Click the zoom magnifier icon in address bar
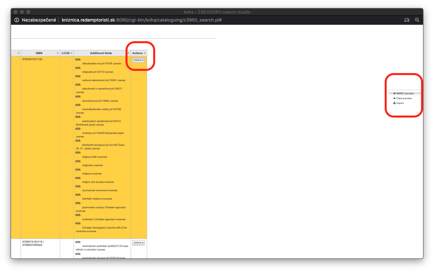Screen dimensions: 434x272 tap(417, 20)
